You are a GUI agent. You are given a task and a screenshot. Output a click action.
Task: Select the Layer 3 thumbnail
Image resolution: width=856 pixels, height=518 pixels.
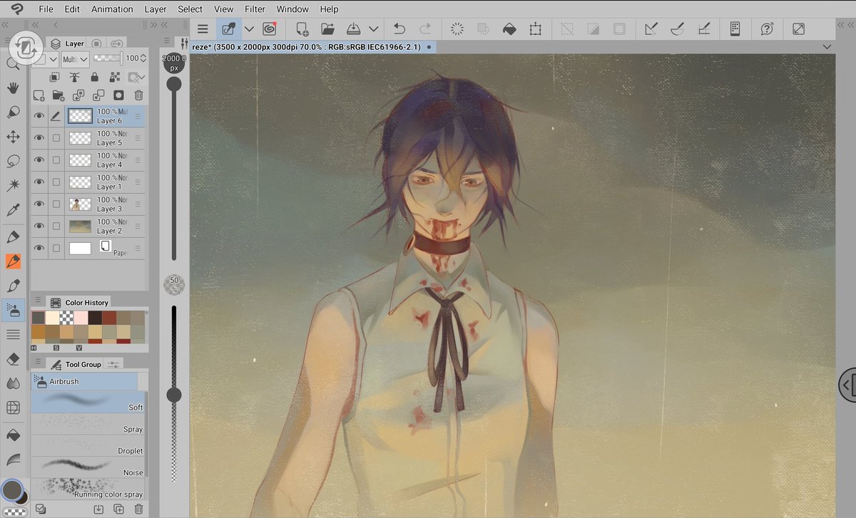coord(80,204)
